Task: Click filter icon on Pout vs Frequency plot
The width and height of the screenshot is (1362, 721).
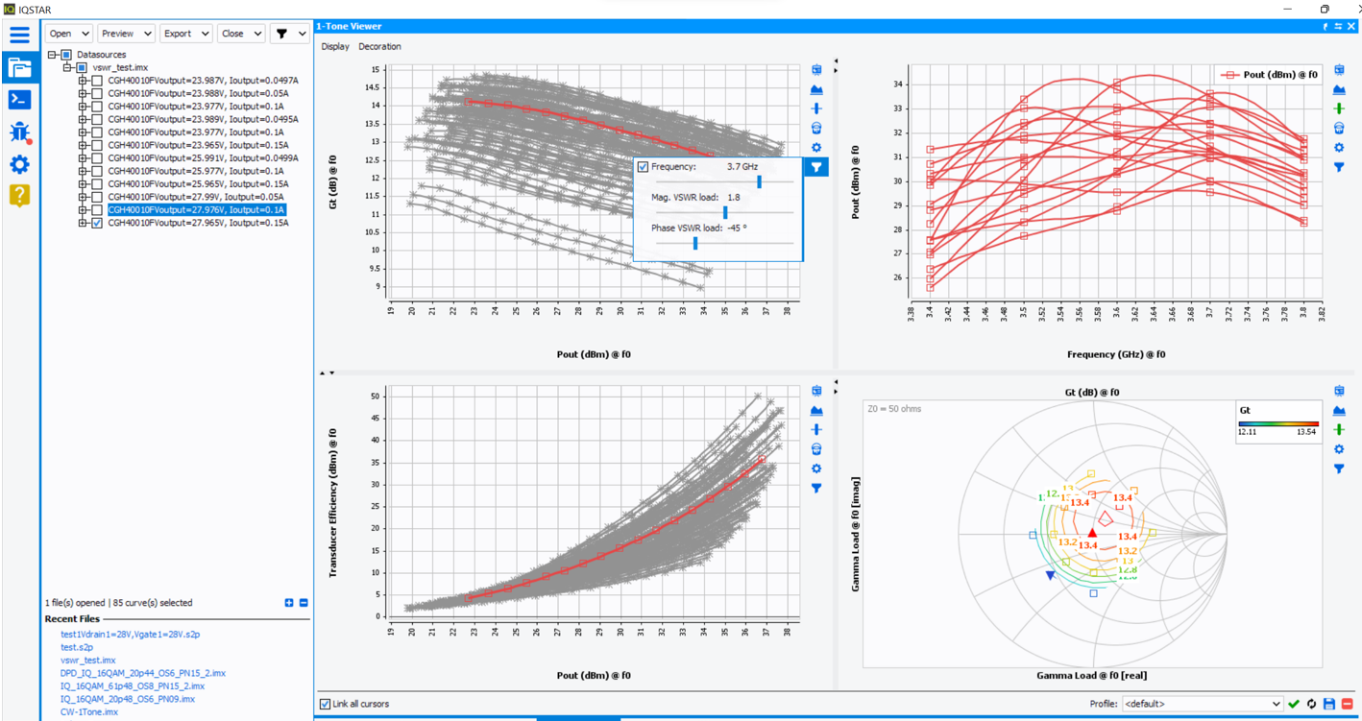Action: point(1339,167)
